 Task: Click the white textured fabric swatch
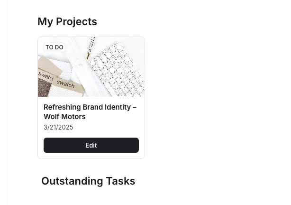click(x=66, y=92)
